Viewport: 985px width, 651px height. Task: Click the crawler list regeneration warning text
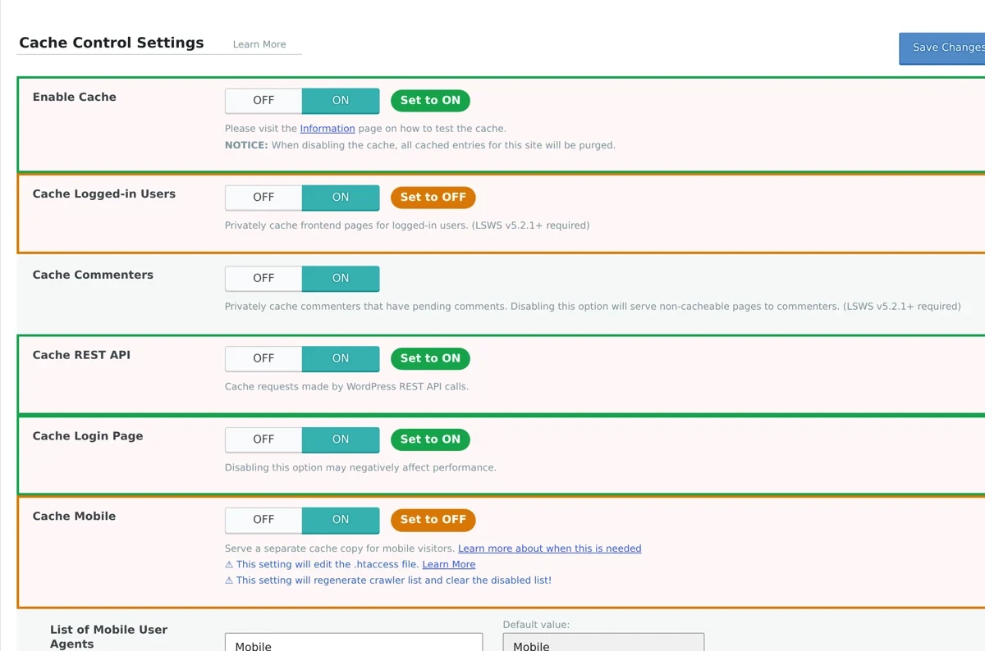pos(388,580)
